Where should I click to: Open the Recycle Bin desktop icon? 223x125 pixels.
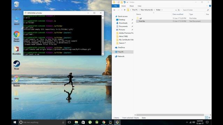tap(16, 6)
